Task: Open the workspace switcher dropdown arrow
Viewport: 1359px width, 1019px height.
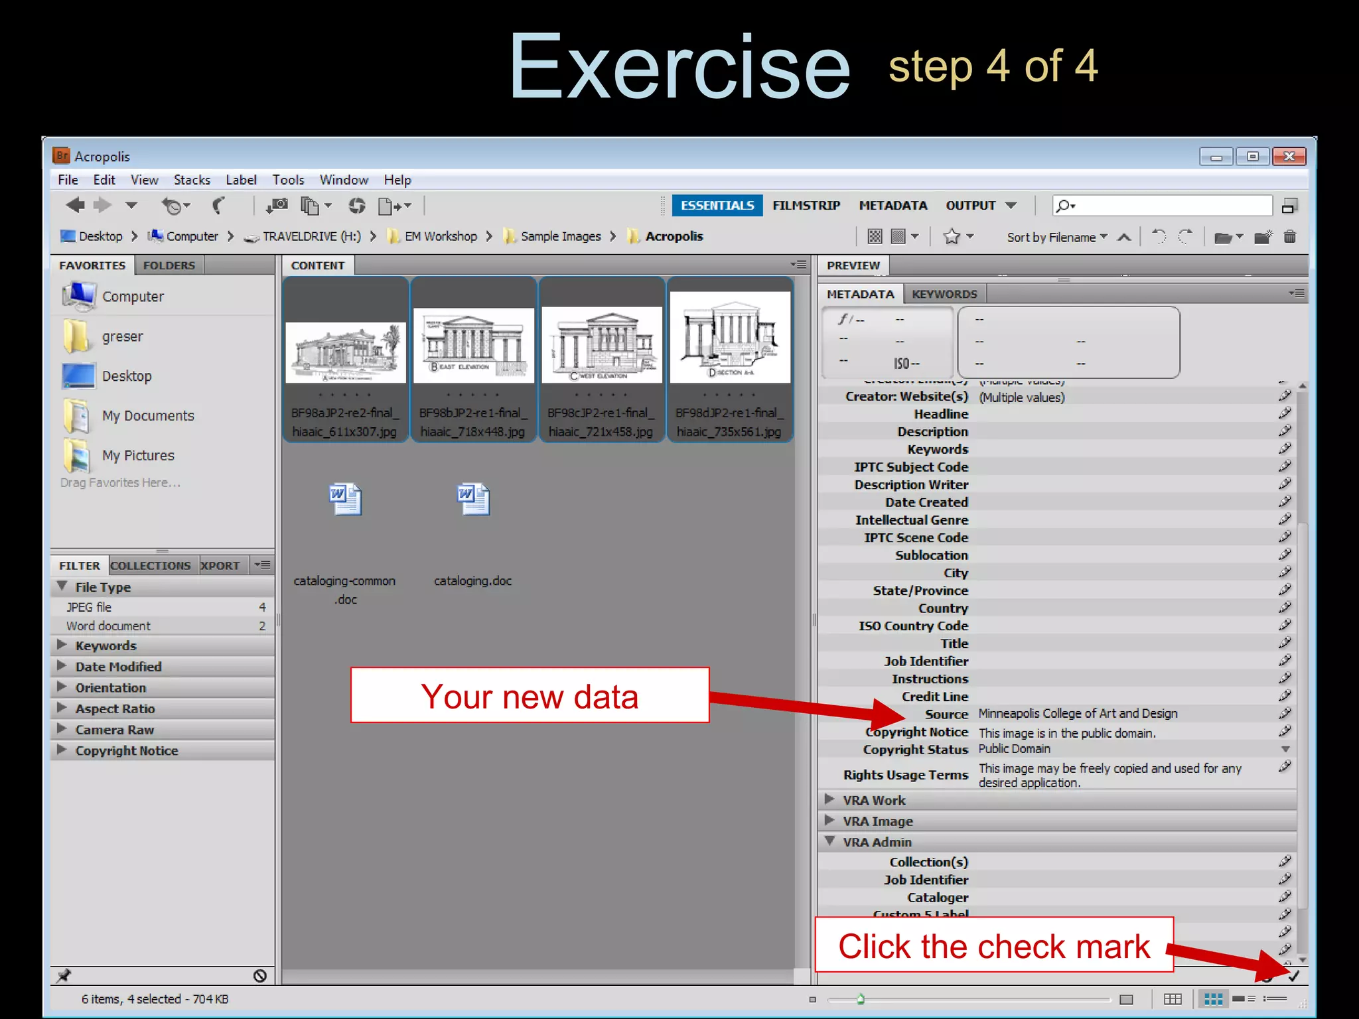Action: pos(1011,206)
